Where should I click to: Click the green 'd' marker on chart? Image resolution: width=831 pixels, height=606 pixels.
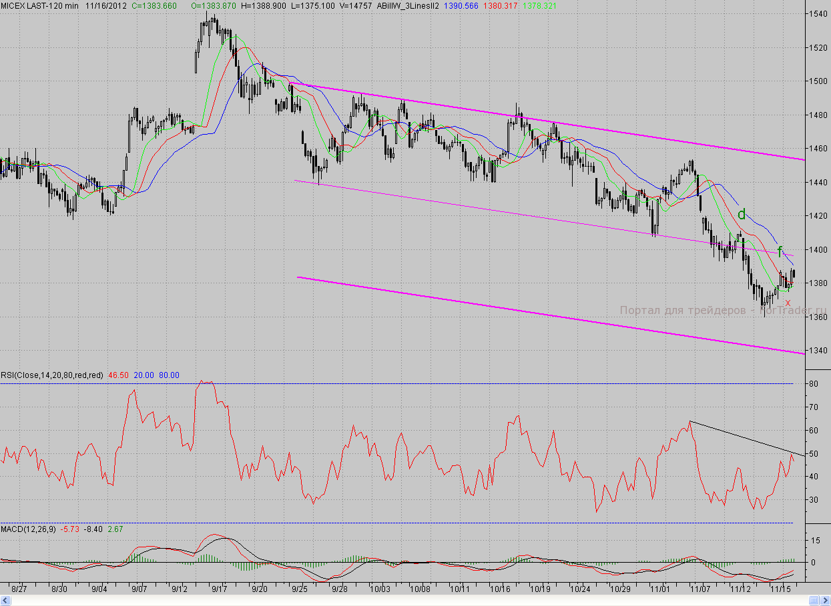coord(741,215)
